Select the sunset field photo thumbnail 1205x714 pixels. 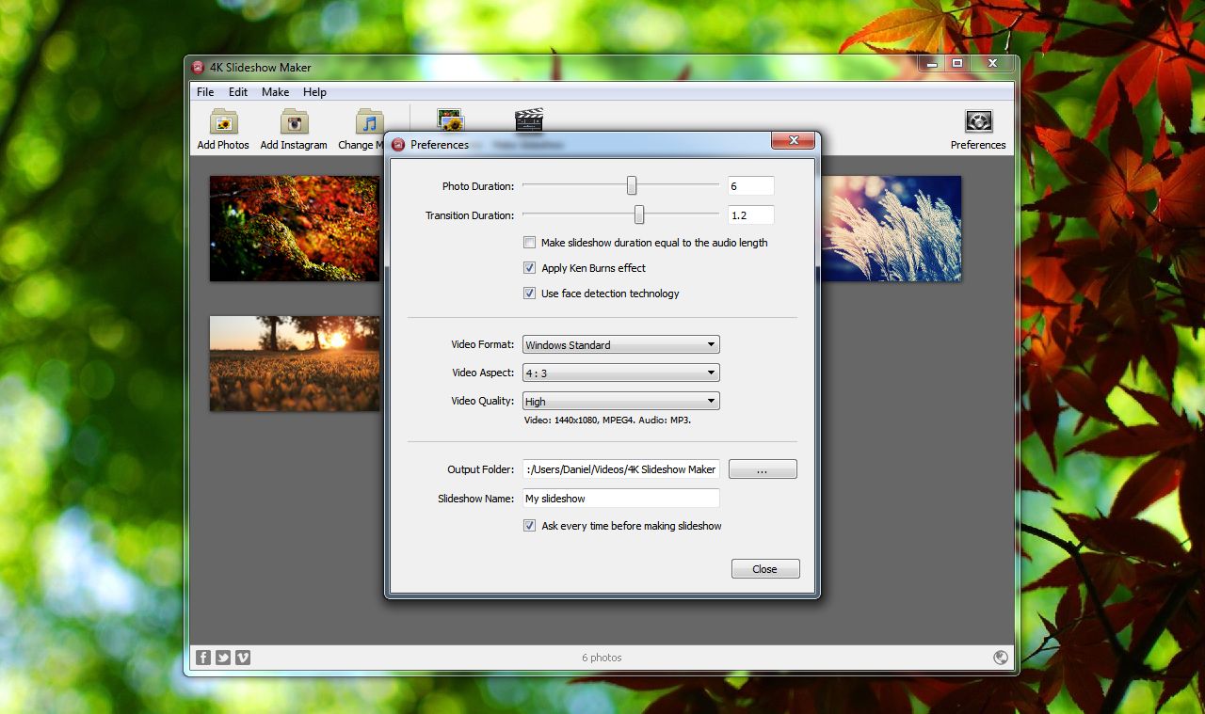pos(295,363)
